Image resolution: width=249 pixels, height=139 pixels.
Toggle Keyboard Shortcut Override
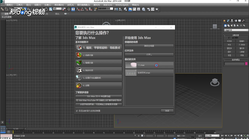73,9
